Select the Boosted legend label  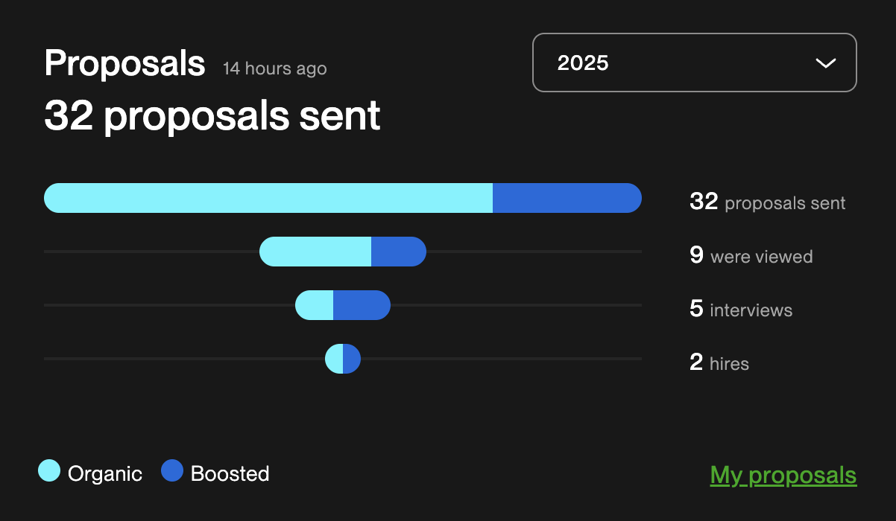point(230,474)
